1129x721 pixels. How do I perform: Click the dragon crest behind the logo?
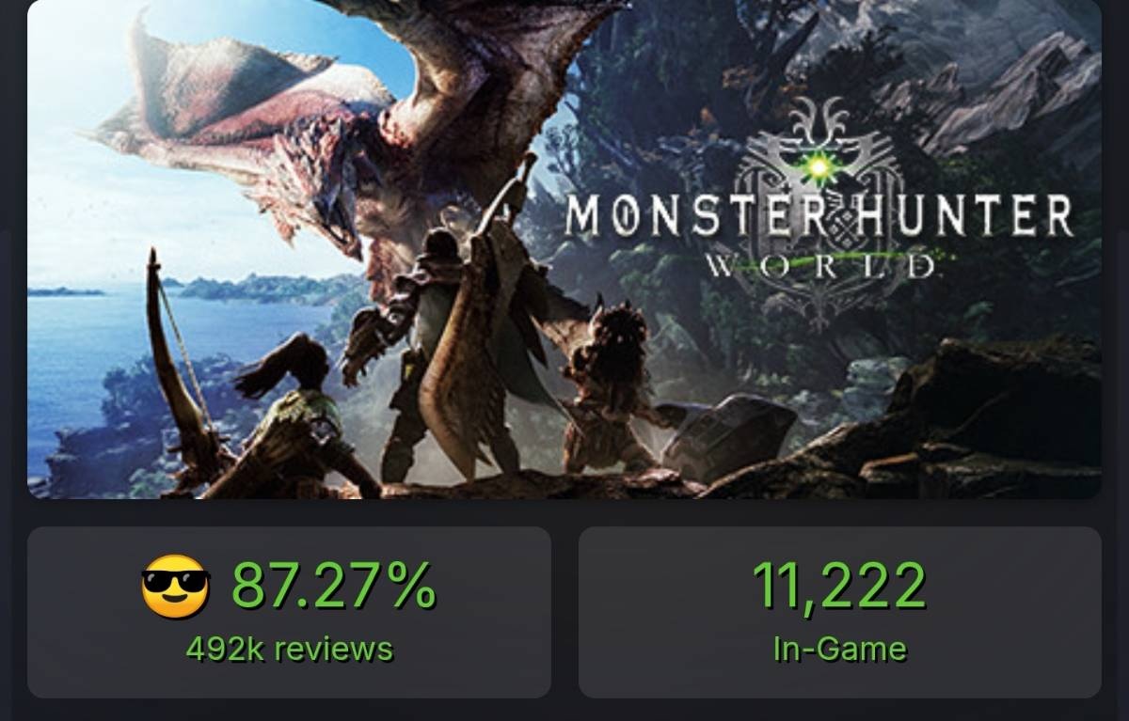[x=820, y=216]
